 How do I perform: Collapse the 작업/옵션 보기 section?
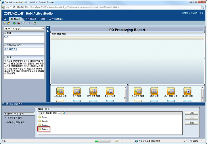click(x=5, y=46)
